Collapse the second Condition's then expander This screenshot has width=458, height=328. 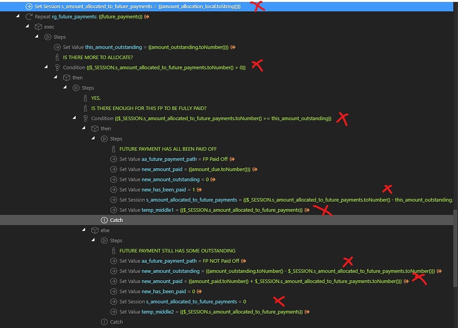[84, 128]
